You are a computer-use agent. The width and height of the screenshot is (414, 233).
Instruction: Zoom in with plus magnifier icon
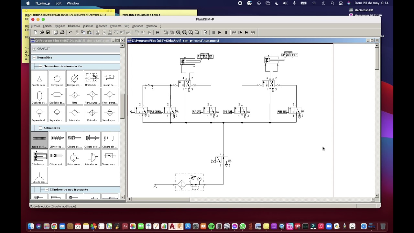[x=191, y=32]
